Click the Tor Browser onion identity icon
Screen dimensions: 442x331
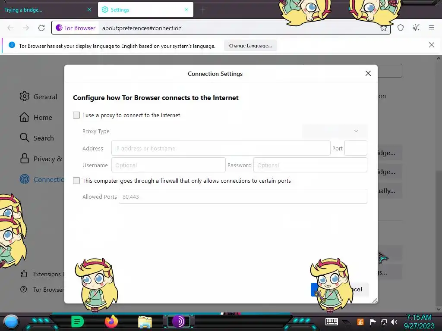click(x=59, y=28)
